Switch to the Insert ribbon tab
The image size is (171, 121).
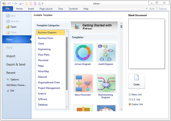31,9
